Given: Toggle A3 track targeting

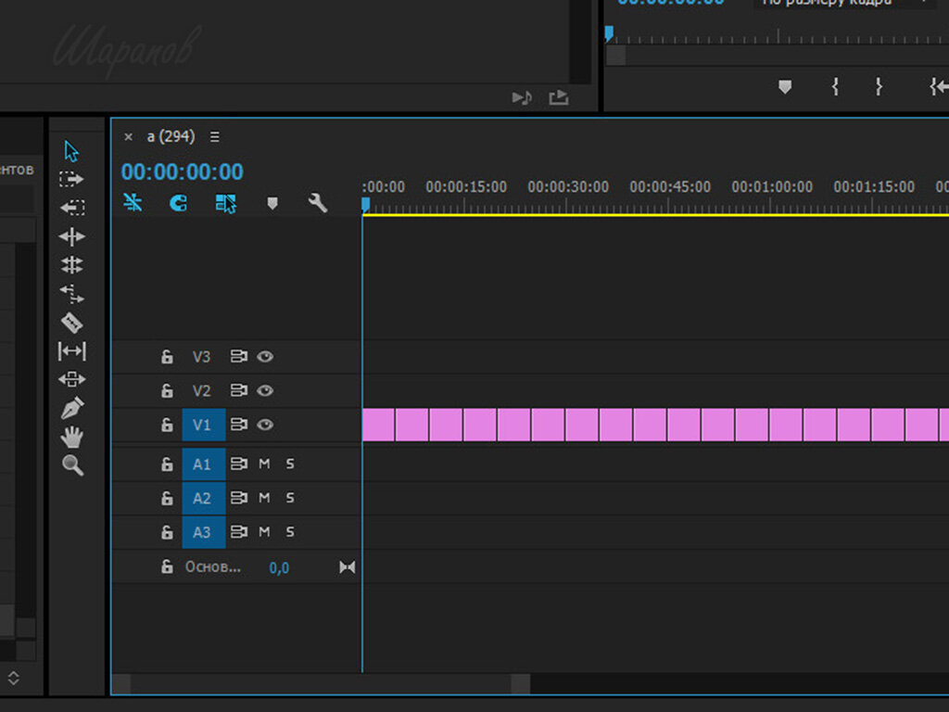Looking at the screenshot, I should pos(204,532).
